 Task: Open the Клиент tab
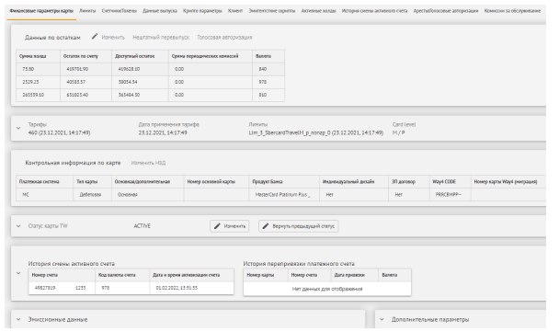[x=235, y=11]
